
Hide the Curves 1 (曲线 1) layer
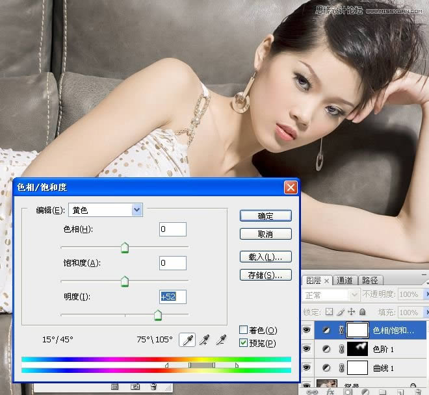(x=307, y=368)
